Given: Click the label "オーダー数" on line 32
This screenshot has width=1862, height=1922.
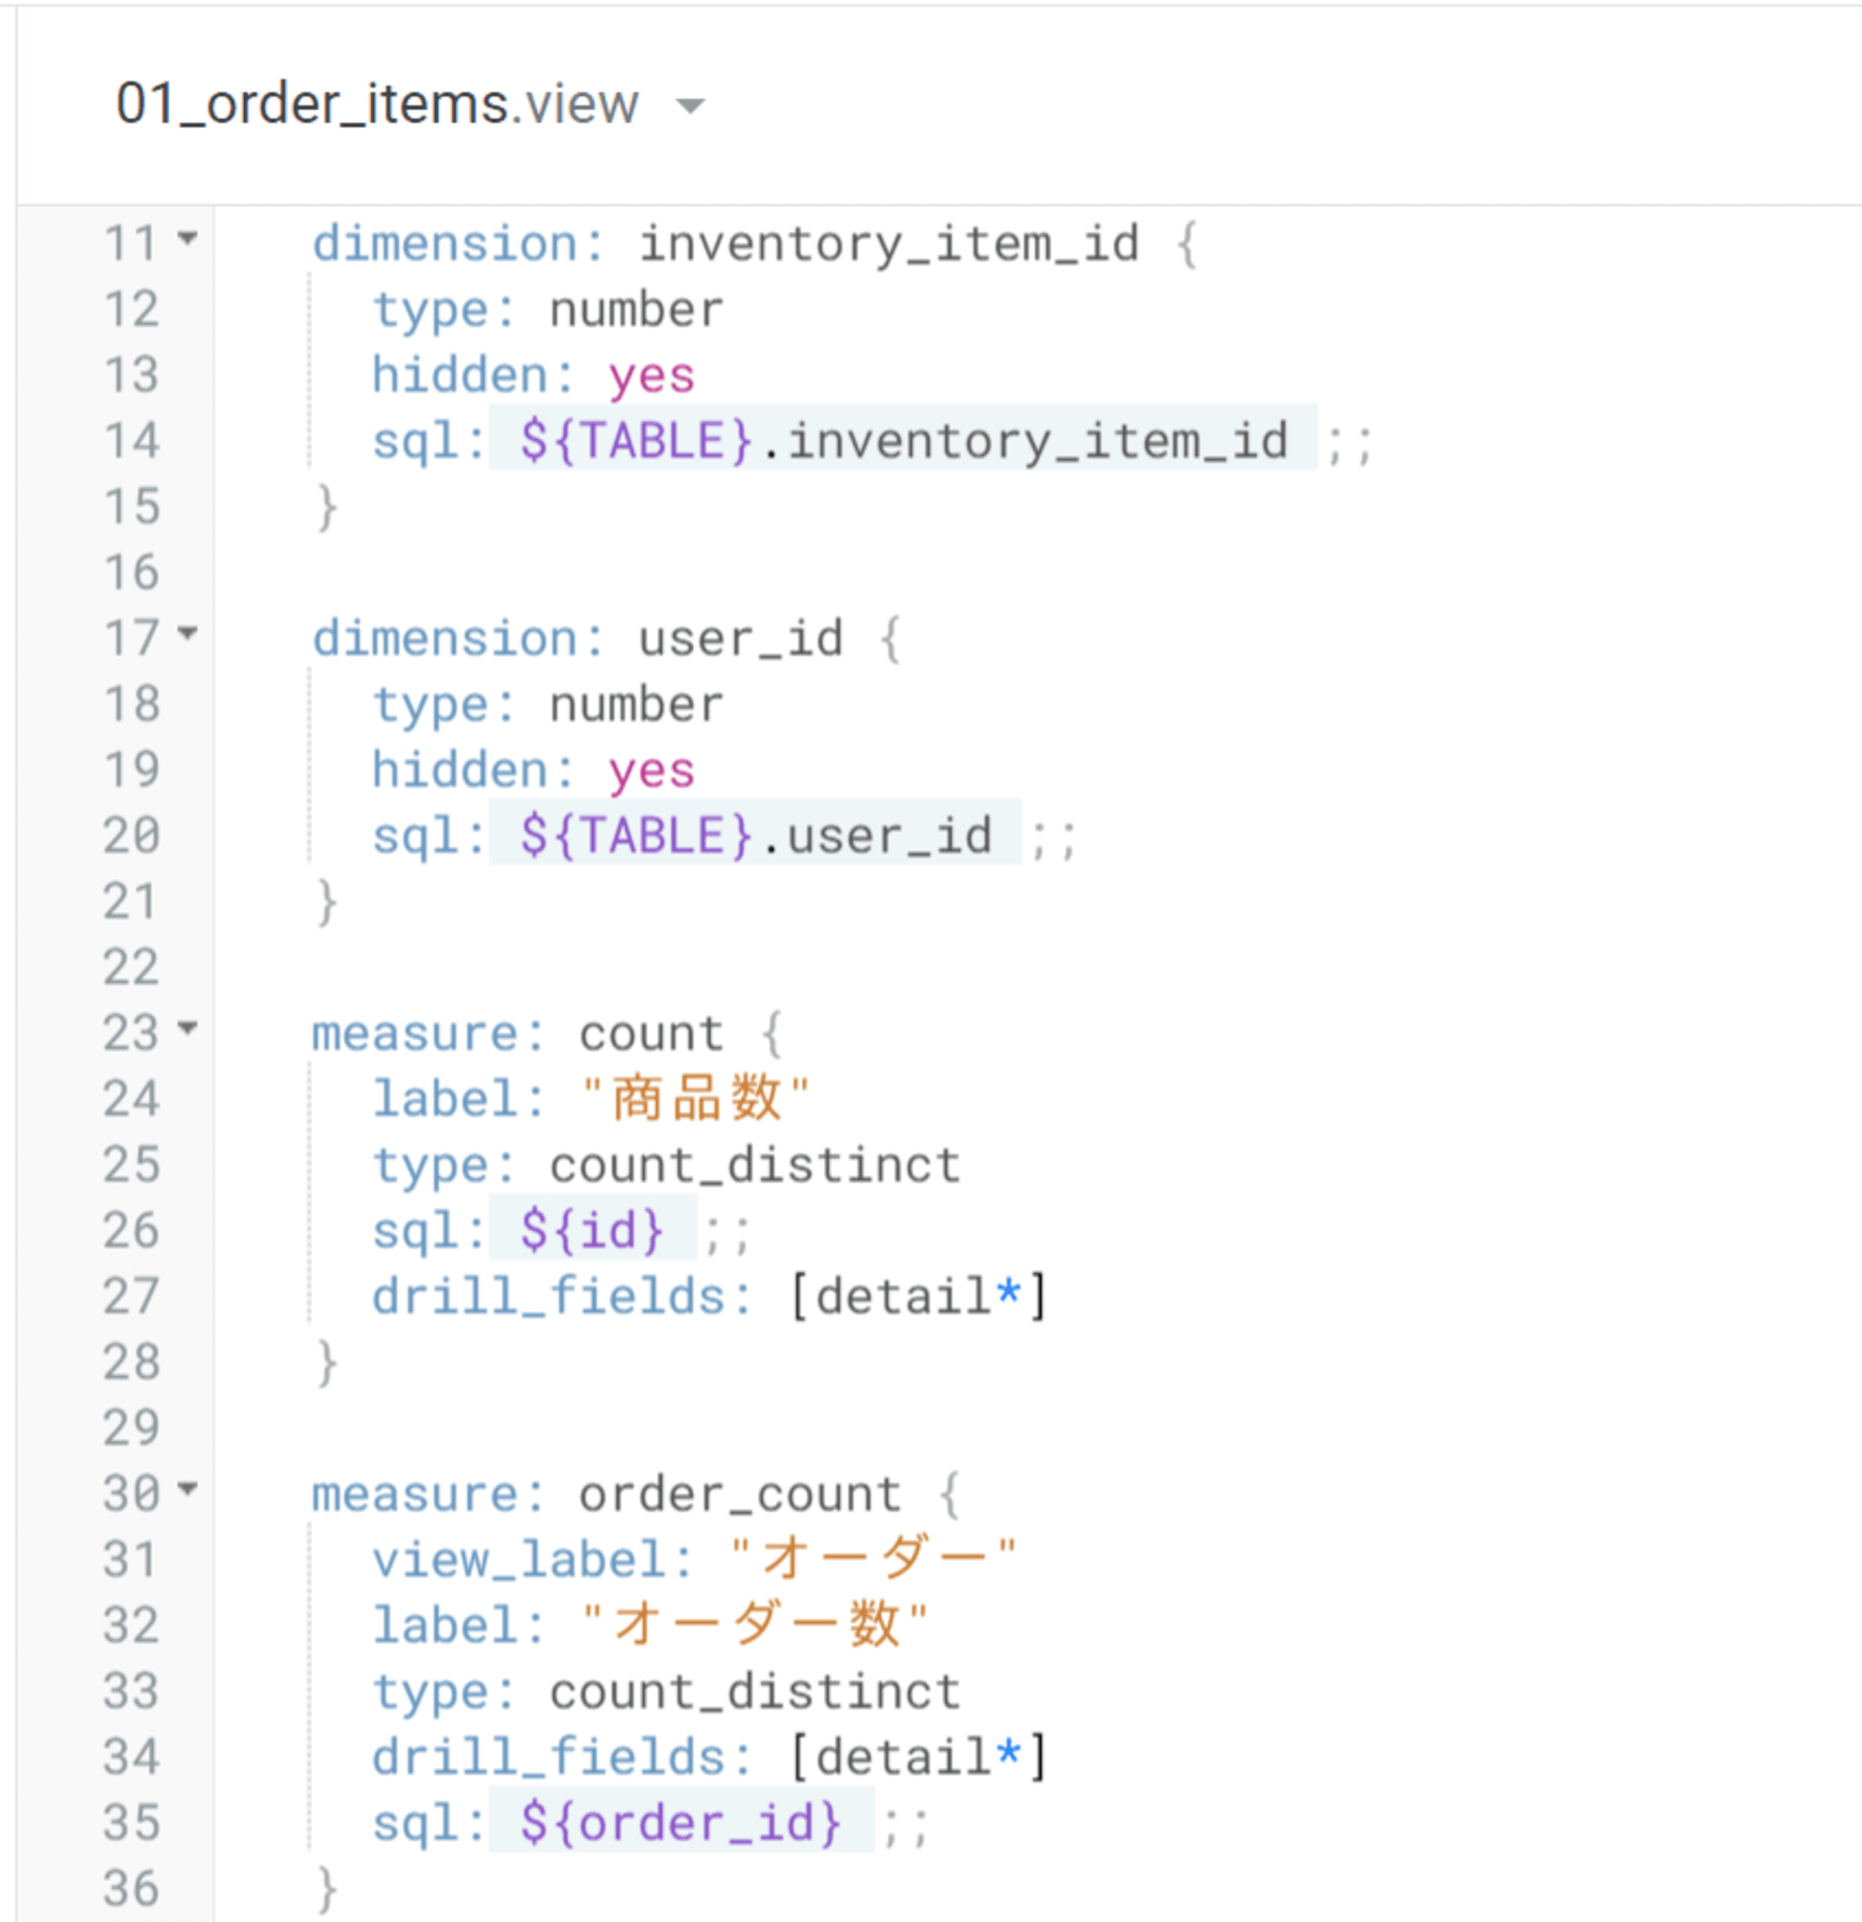Looking at the screenshot, I should pyautogui.click(x=754, y=1626).
